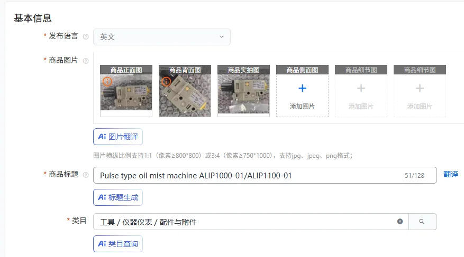Viewport: 464px width, 257px height.
Task: Select the 商品正面图 thumbnail image
Action: click(126, 92)
